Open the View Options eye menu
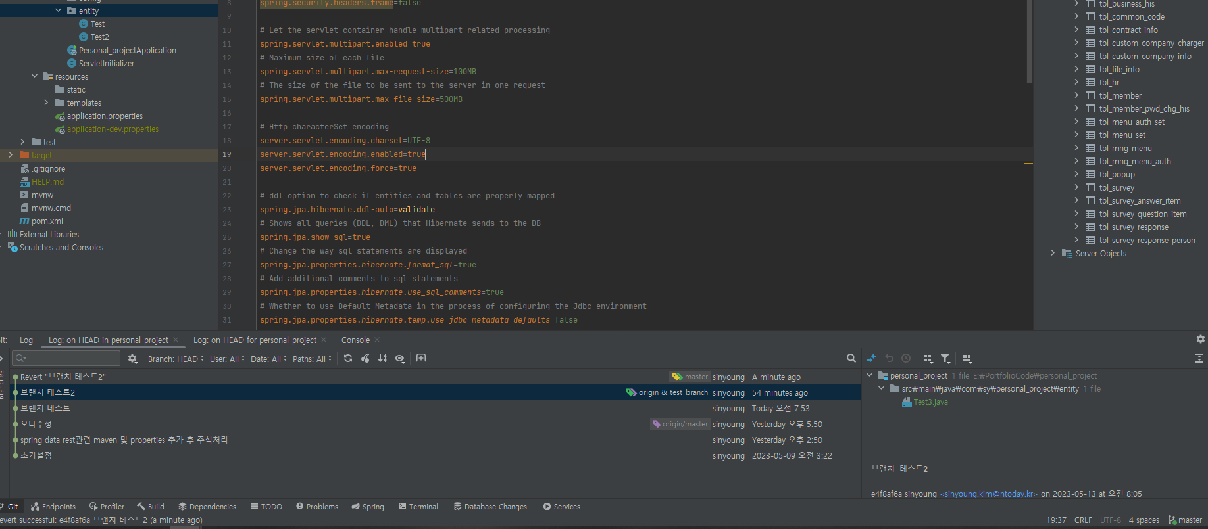Image resolution: width=1208 pixels, height=529 pixels. point(399,358)
